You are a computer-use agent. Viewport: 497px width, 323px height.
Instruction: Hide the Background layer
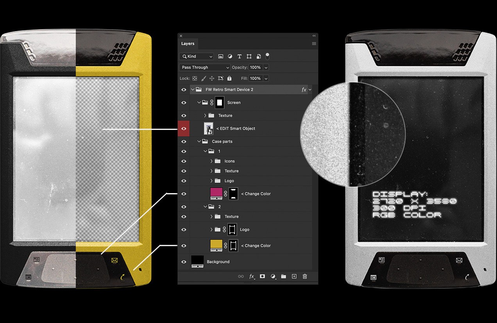184,261
